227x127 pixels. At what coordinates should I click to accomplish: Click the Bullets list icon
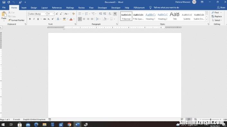click(x=80, y=14)
